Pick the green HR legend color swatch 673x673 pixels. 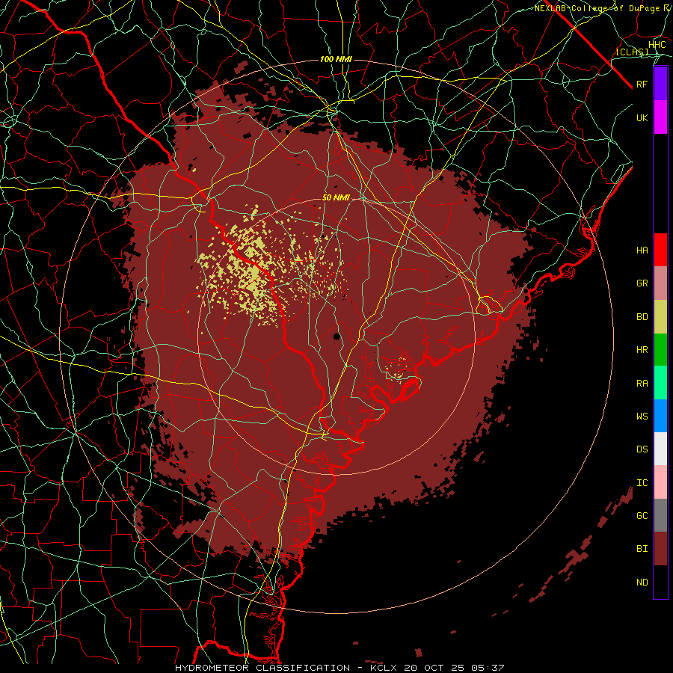tap(660, 349)
